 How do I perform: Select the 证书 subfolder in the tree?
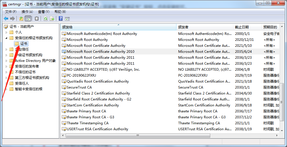[x=21, y=44]
